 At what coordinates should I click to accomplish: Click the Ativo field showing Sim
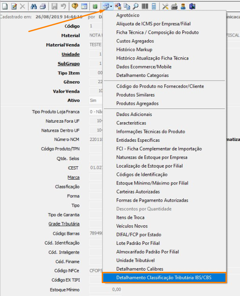96,101
